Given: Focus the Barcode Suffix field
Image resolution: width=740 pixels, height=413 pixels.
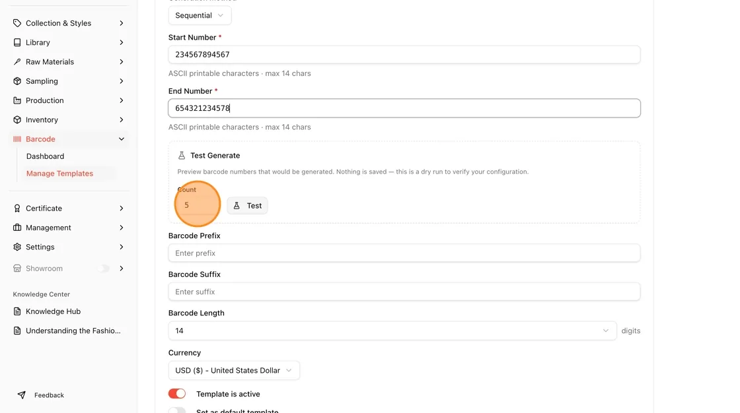Looking at the screenshot, I should [x=404, y=292].
